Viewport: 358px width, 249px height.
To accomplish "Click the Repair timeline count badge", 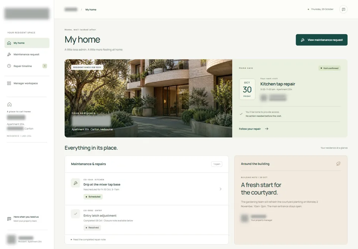I will click(x=45, y=66).
